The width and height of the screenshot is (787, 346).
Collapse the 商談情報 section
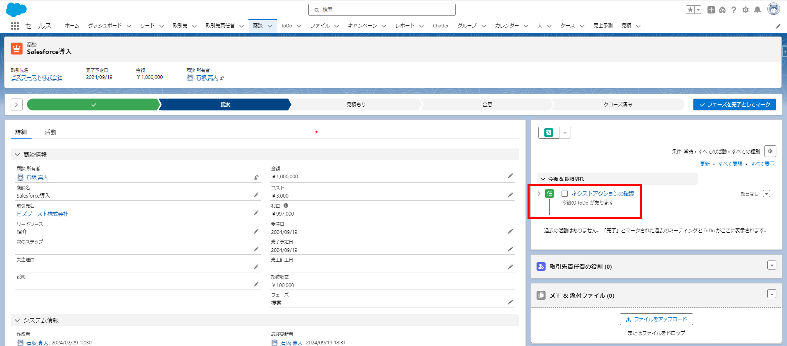point(17,155)
